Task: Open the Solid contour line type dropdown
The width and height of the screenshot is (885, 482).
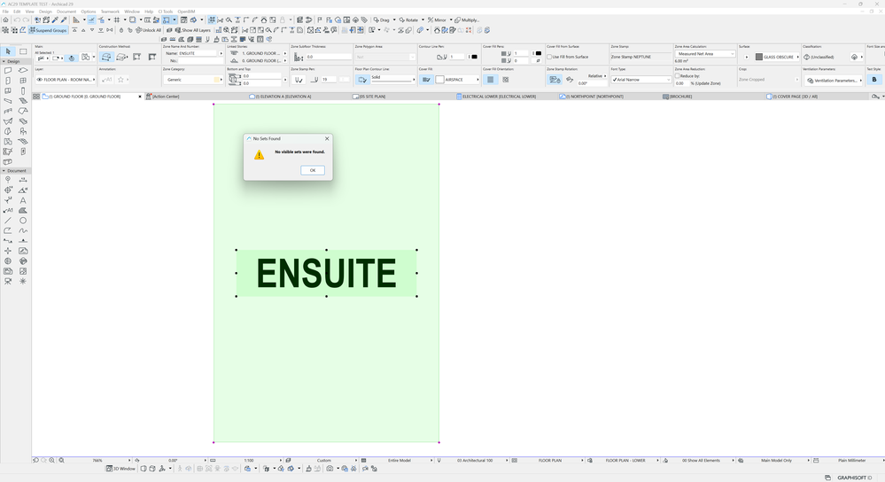Action: [x=392, y=79]
